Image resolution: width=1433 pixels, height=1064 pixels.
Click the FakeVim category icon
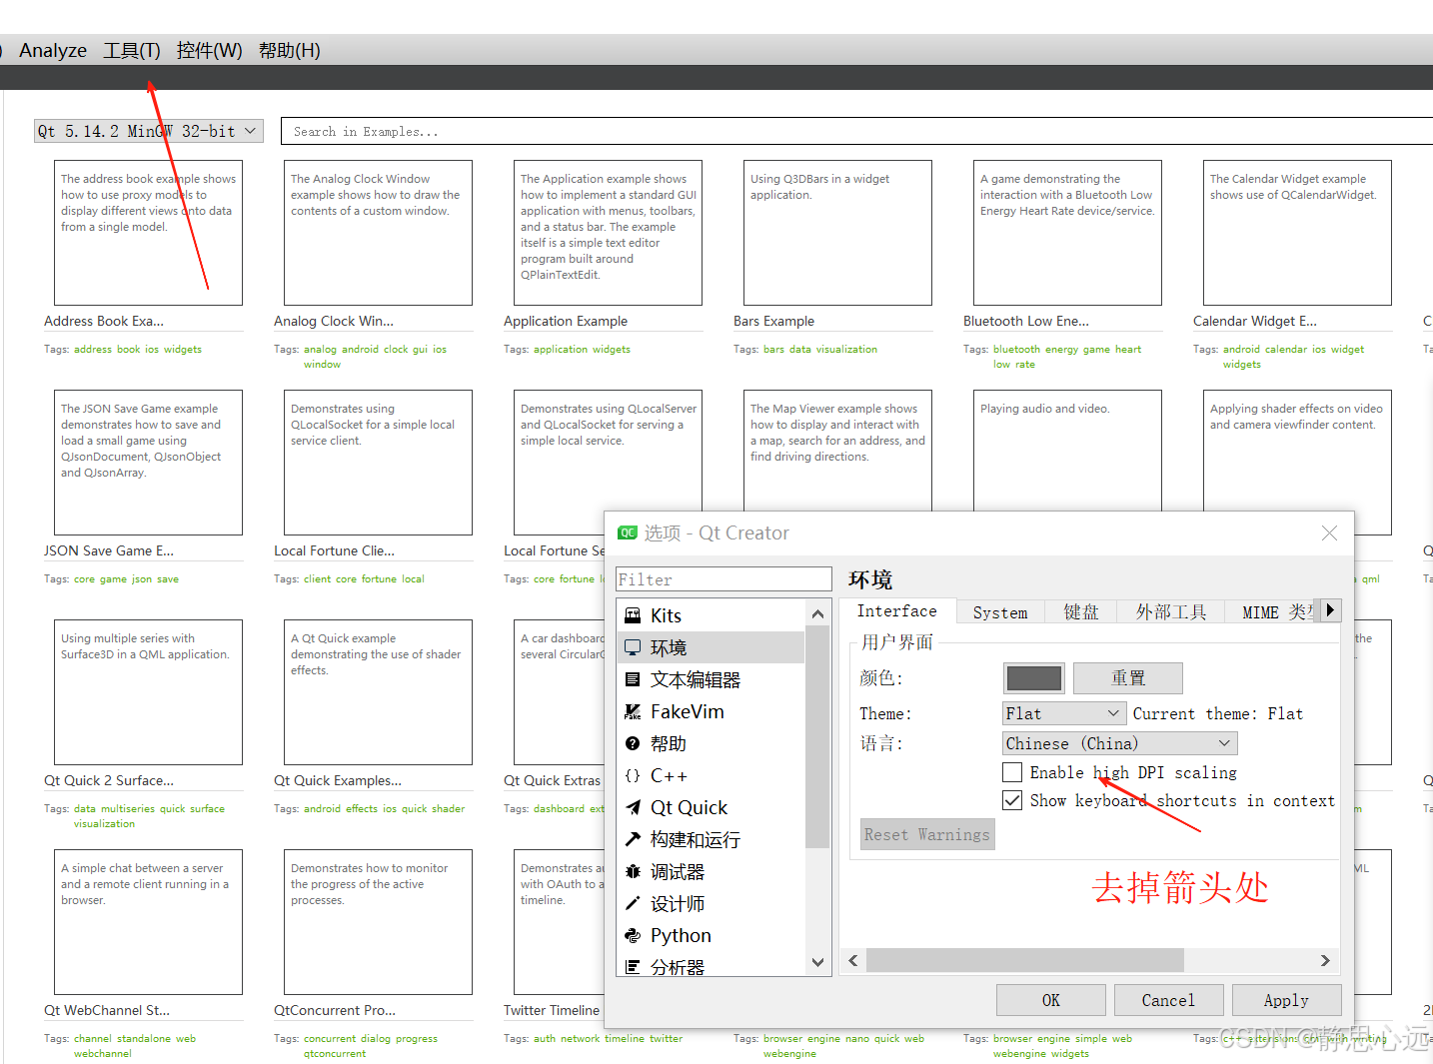633,711
